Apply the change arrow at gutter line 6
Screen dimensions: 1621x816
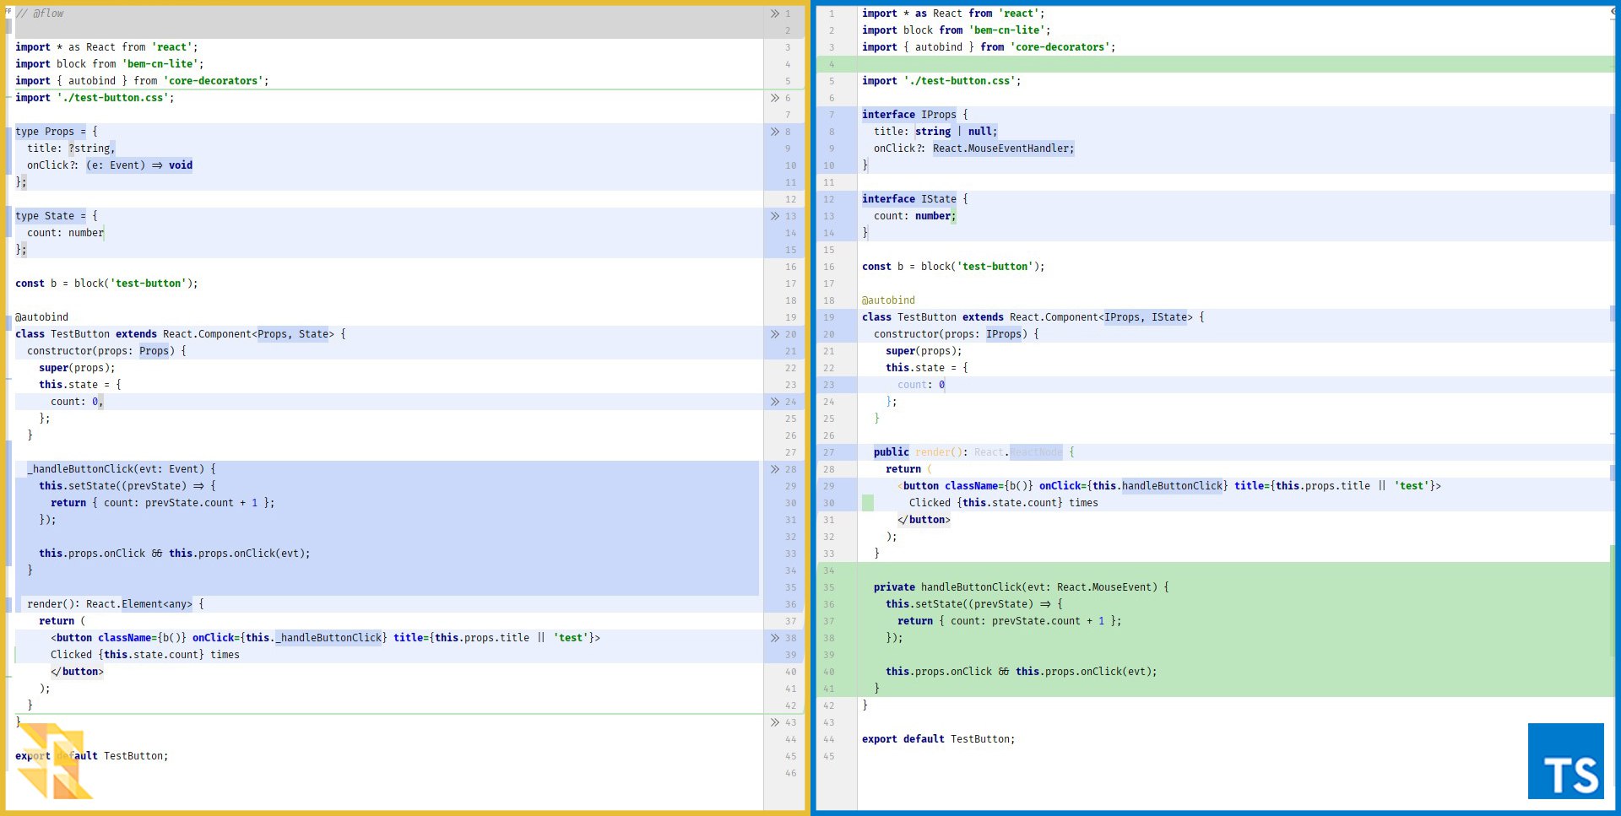pos(775,98)
